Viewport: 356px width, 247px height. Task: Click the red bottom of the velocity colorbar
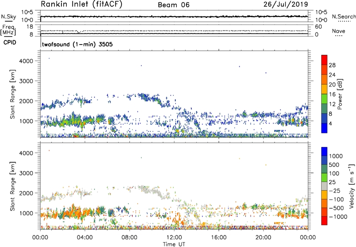click(324, 221)
